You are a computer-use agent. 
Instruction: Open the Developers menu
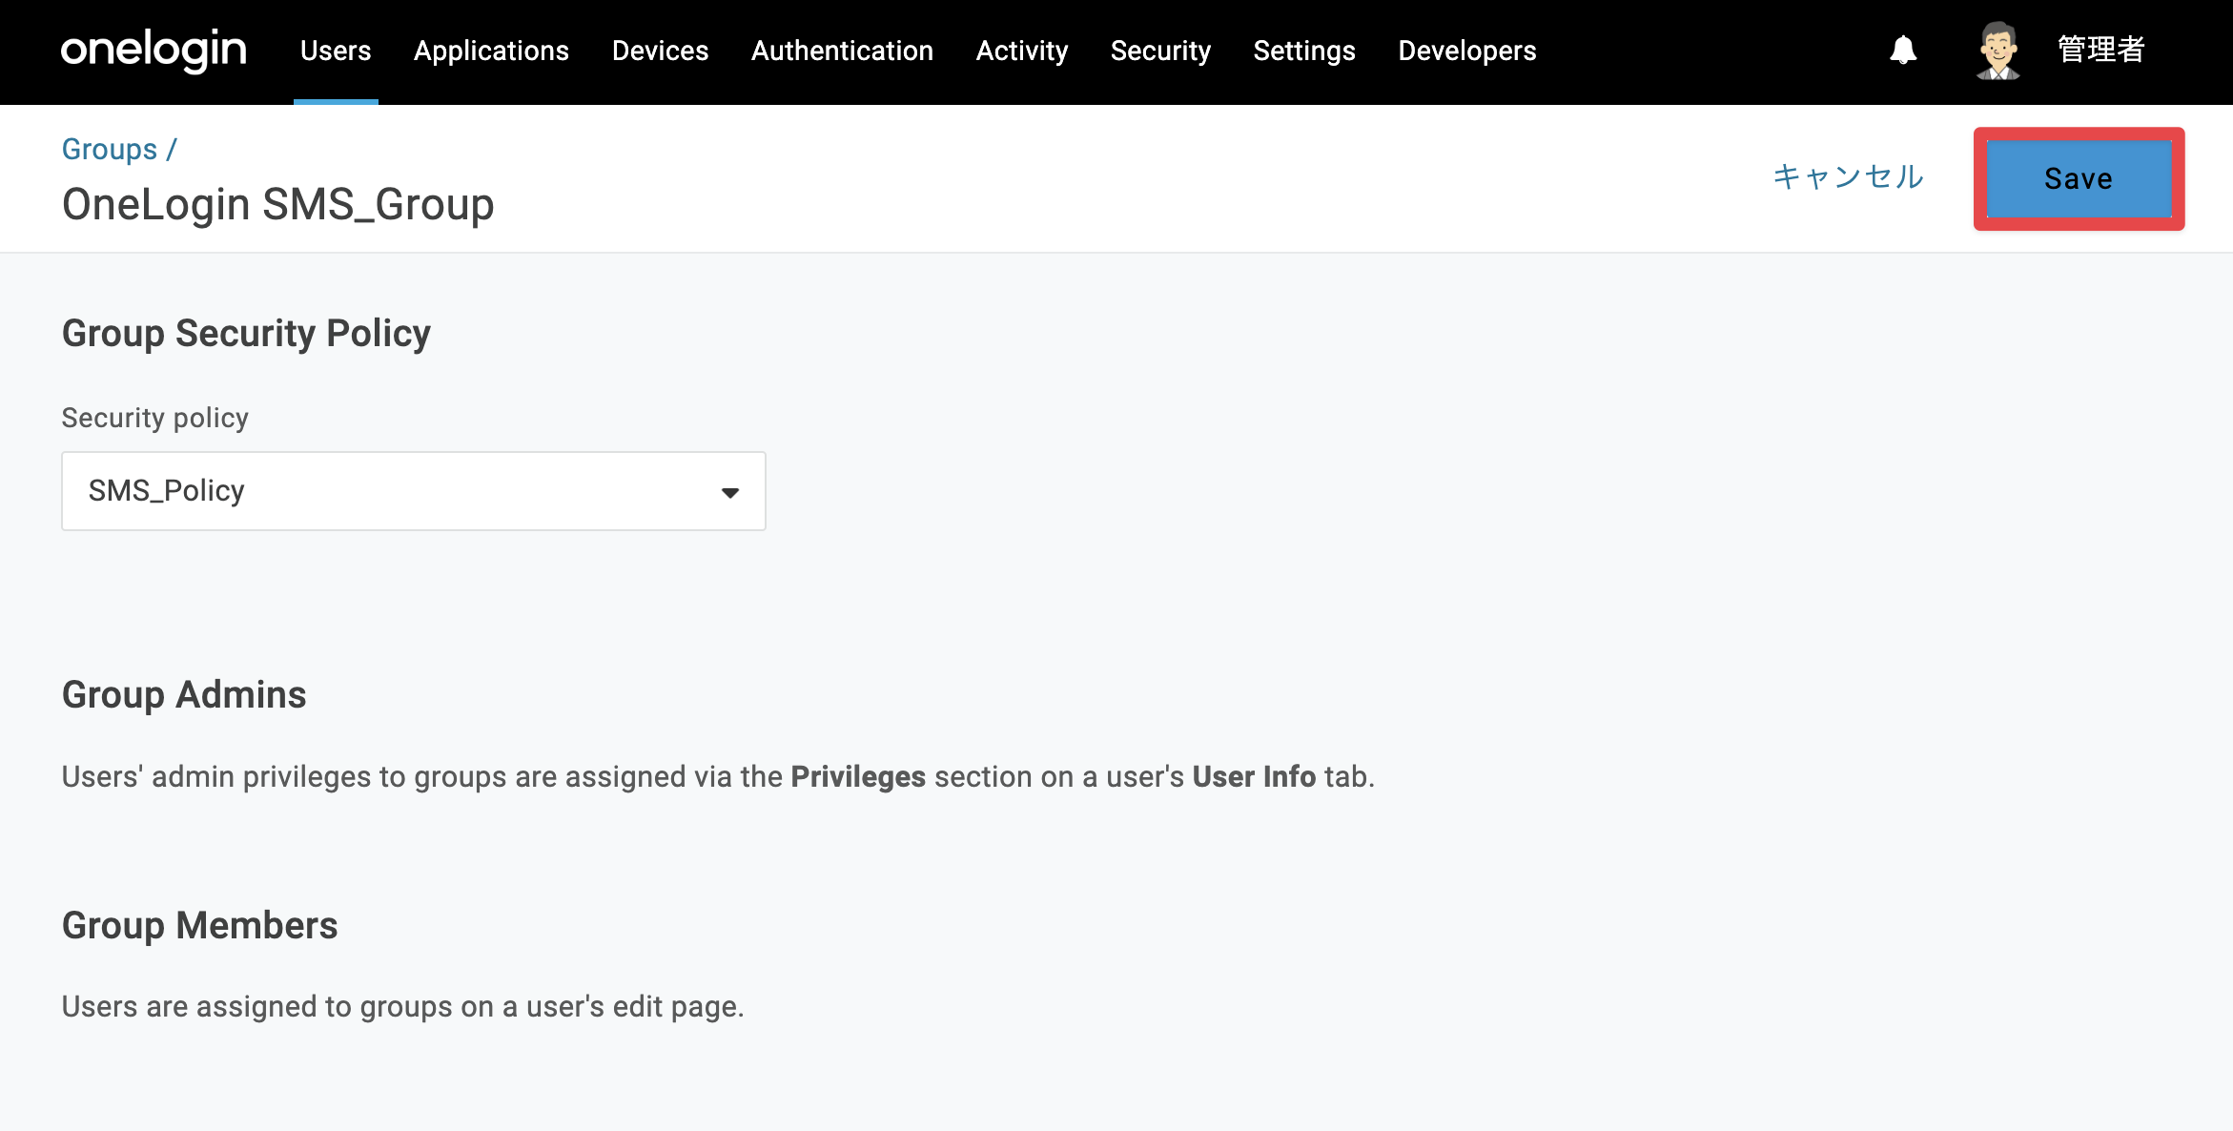click(x=1466, y=51)
